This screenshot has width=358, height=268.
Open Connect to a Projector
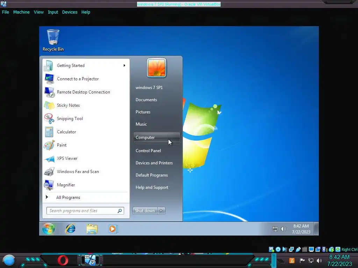[86, 79]
